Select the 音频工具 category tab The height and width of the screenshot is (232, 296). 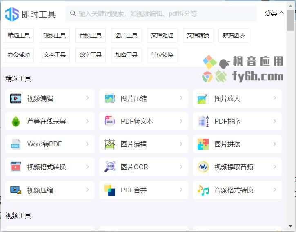(x=90, y=35)
